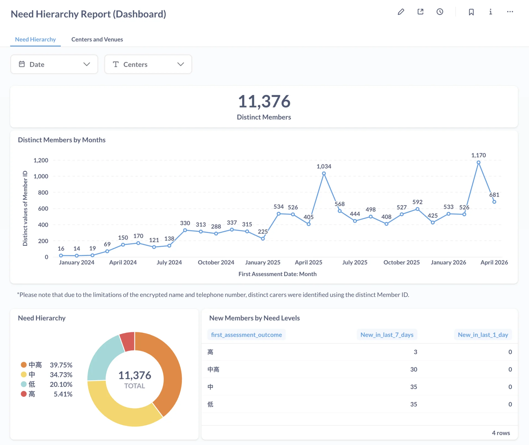Click the 681 last data point
Image resolution: width=529 pixels, height=445 pixels.
tap(494, 202)
